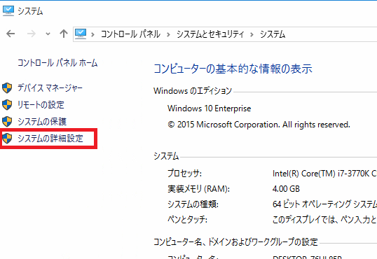Click the プロセッサ: label

pyautogui.click(x=184, y=173)
